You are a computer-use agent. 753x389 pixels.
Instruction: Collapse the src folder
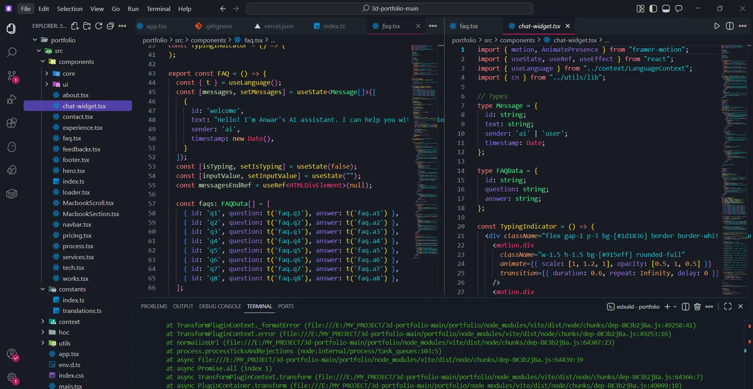(39, 51)
